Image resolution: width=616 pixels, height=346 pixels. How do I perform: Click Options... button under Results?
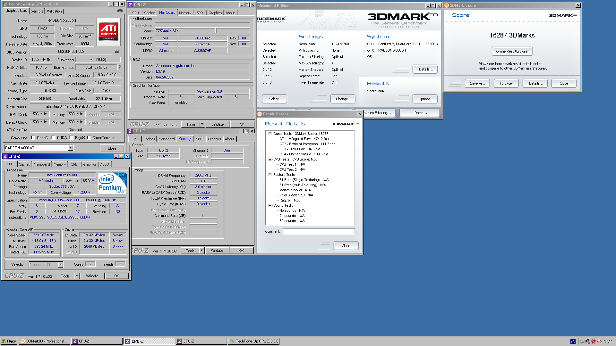426,99
